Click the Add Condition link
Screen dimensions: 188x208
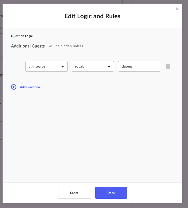pos(30,87)
